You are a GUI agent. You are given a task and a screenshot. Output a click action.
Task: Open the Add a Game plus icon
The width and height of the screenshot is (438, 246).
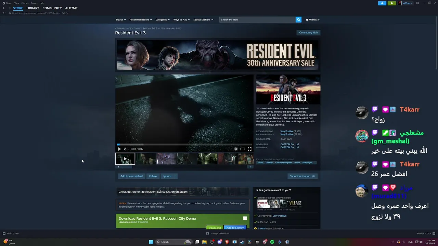4,234
